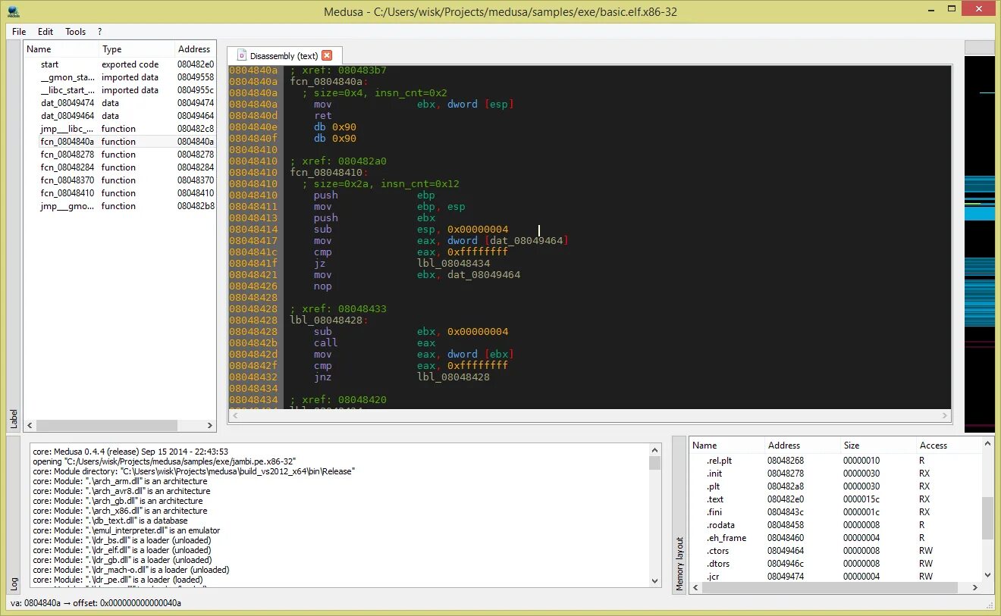Select fcn_0804840a function row
The height and width of the screenshot is (616, 1001).
click(x=120, y=142)
